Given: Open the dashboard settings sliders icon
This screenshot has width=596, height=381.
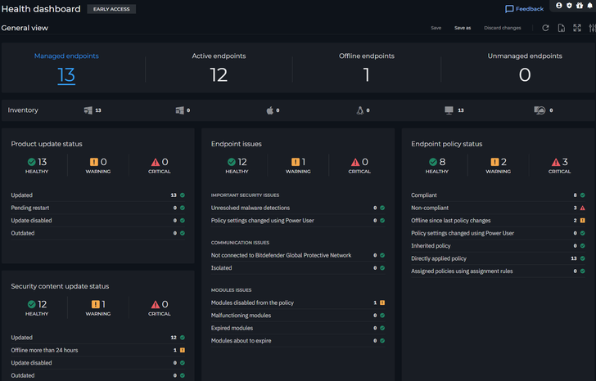Looking at the screenshot, I should coord(592,28).
